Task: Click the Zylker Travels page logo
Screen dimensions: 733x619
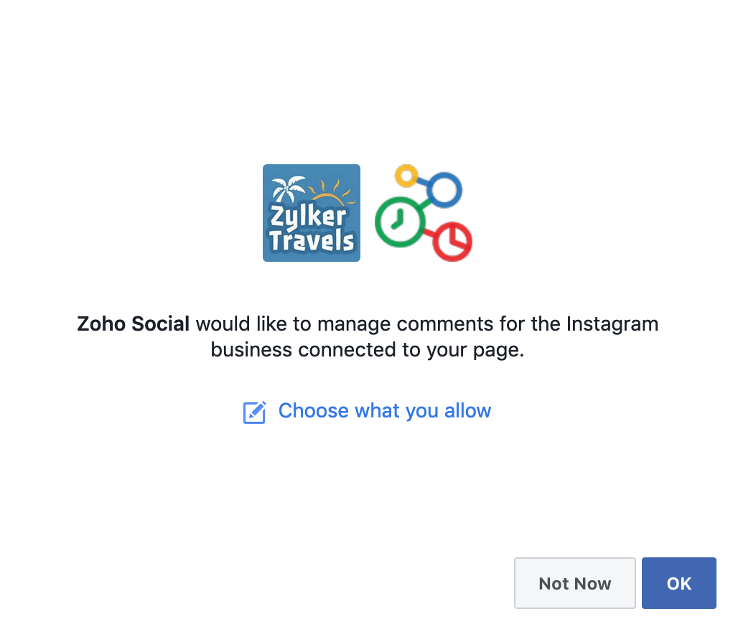Action: click(x=311, y=213)
